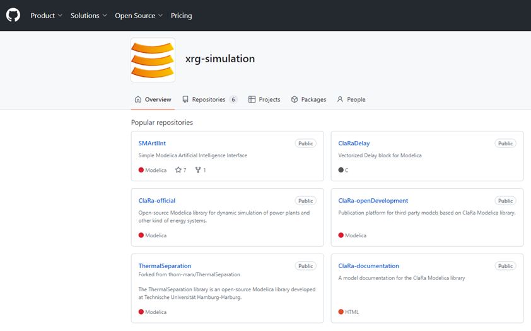Click the Public badge on ClaRa-documentation card
This screenshot has height=331, width=531.
[505, 266]
